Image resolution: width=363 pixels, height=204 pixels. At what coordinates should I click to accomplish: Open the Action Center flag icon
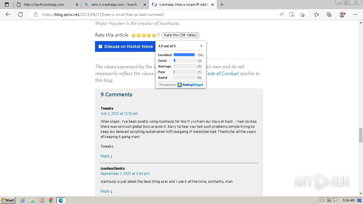coord(336,200)
